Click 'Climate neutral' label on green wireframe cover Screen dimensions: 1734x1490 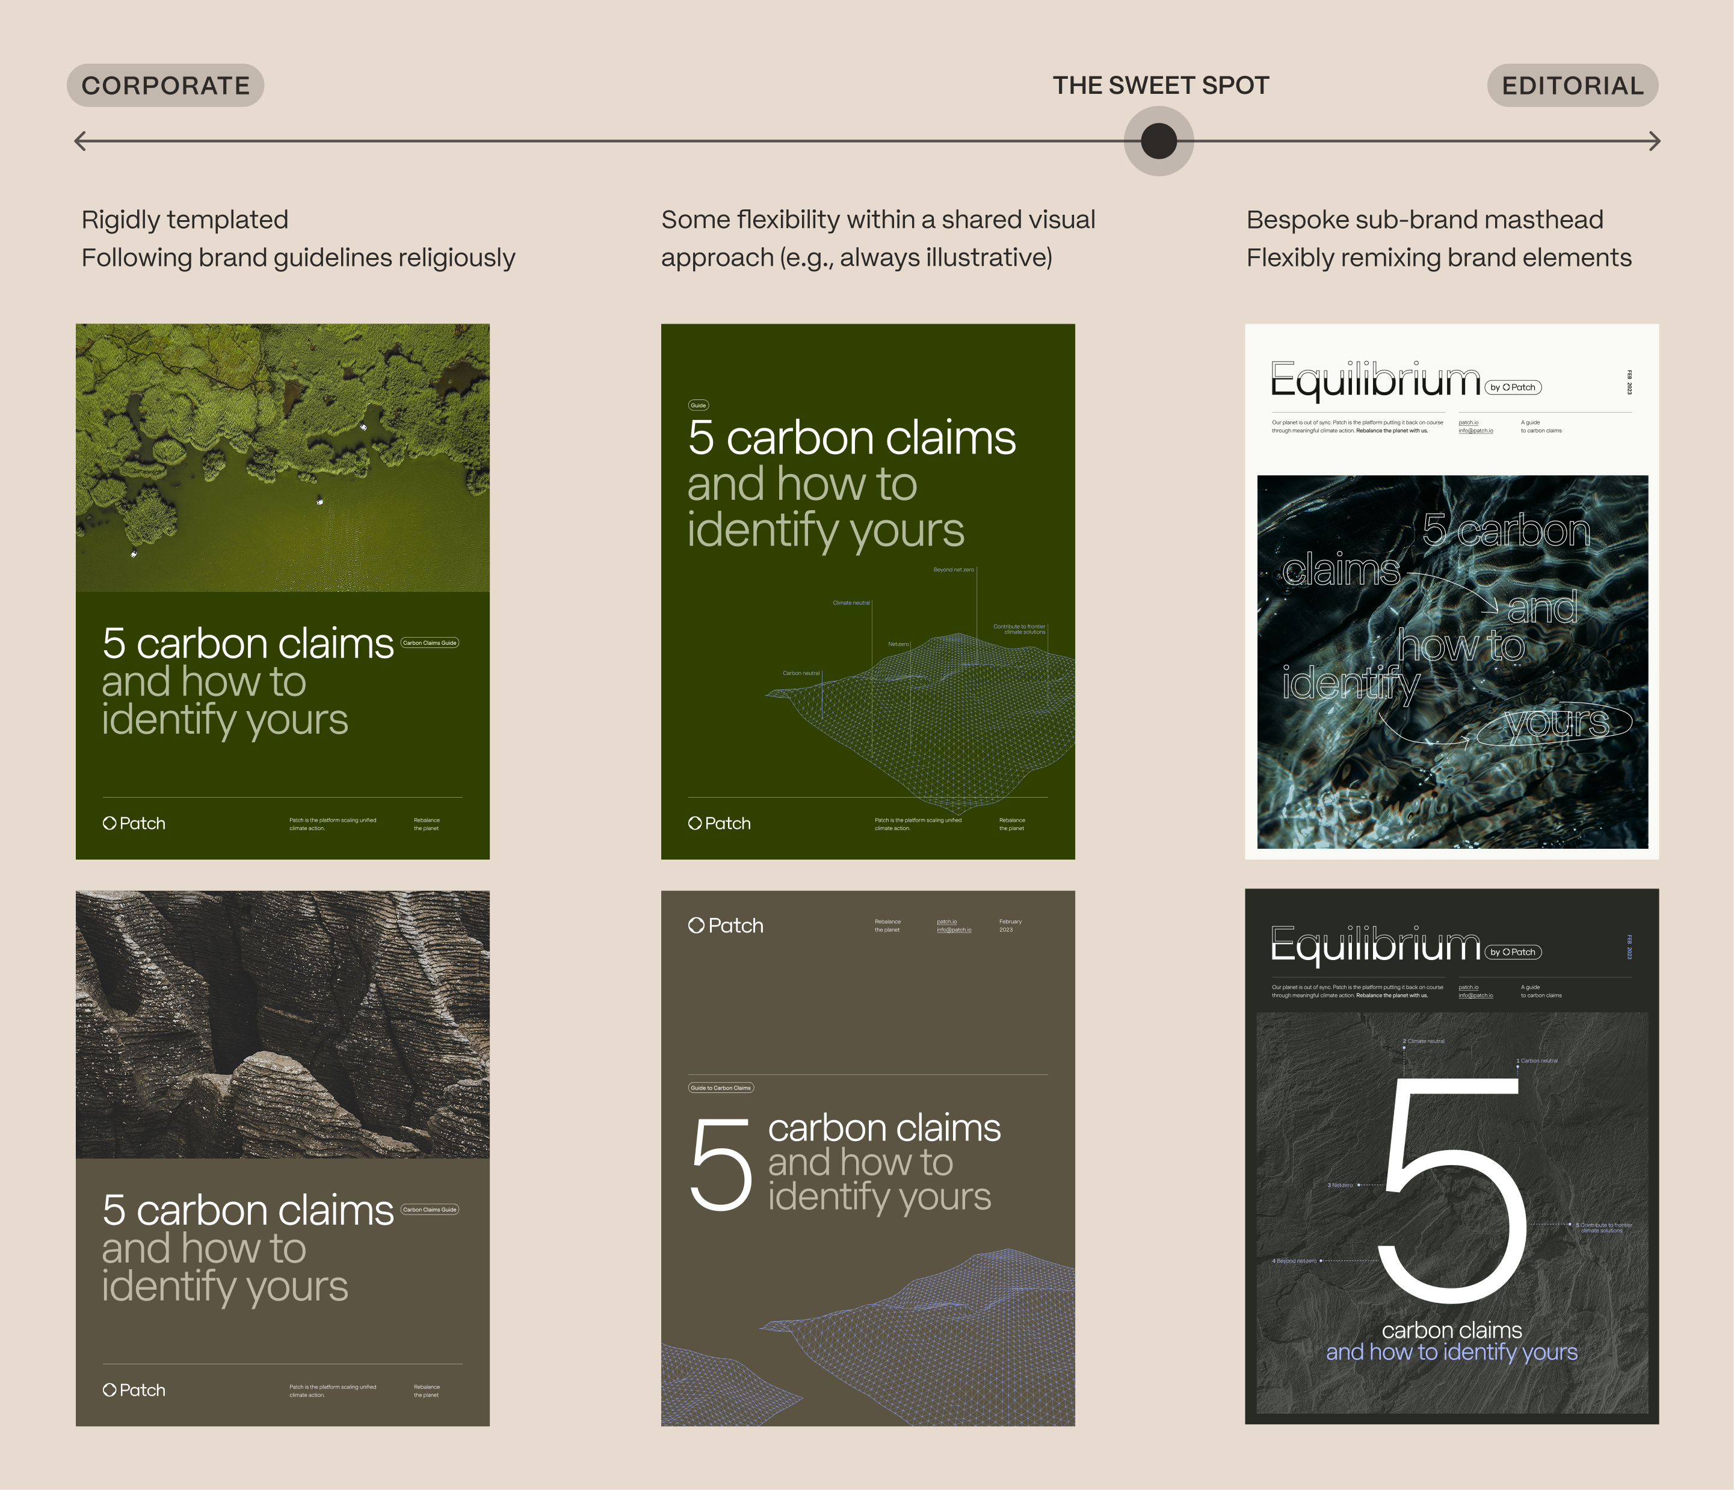pos(851,602)
